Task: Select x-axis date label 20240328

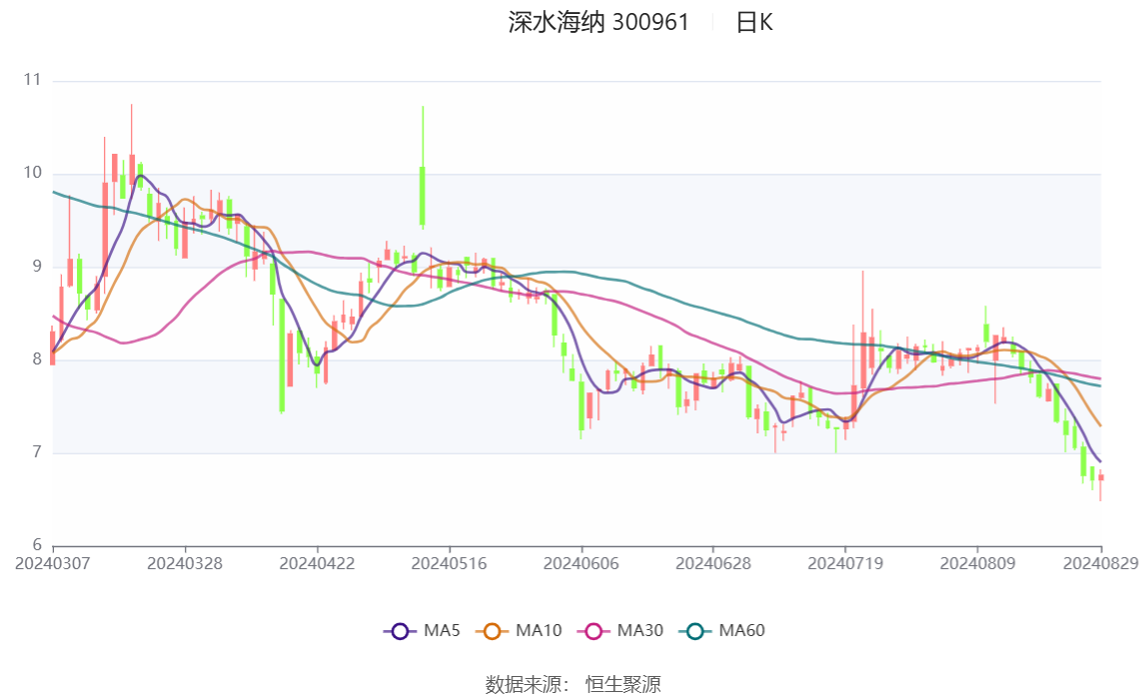Action: 185,563
